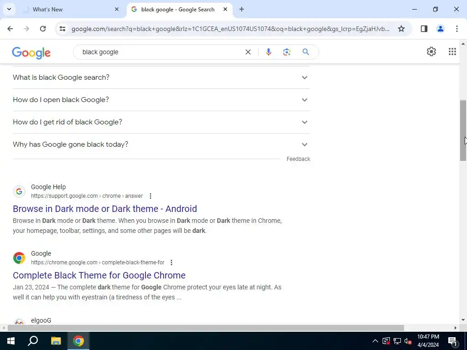Open three-dot options for Google Help result

pyautogui.click(x=150, y=196)
